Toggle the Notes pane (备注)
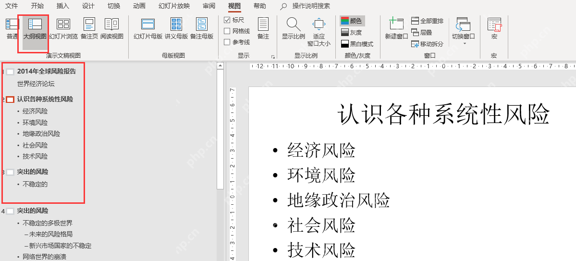Viewport: 576px width, 261px height. [263, 29]
